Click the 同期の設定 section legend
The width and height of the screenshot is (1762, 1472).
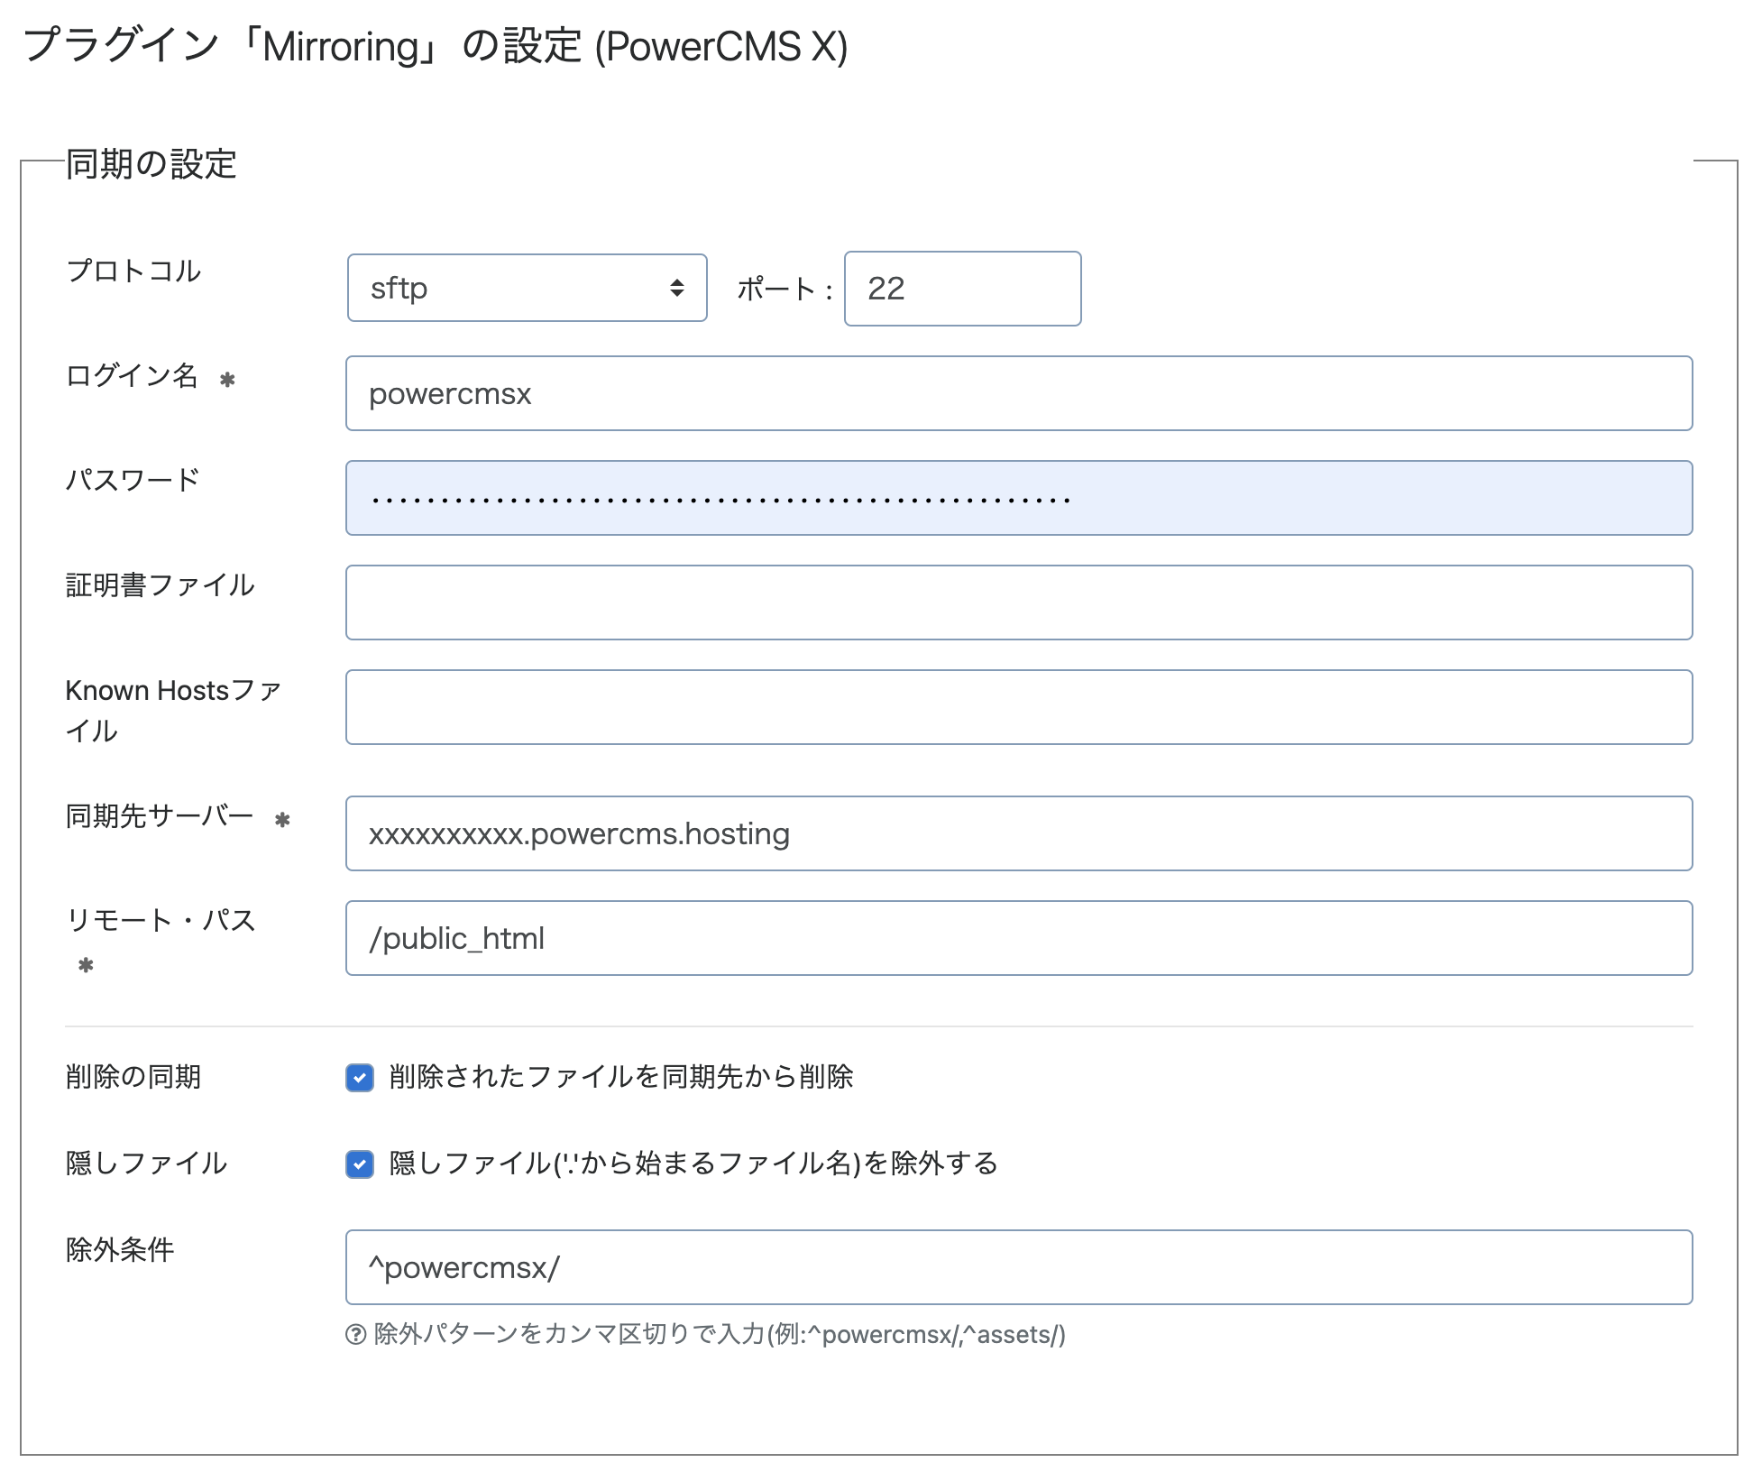click(x=149, y=164)
